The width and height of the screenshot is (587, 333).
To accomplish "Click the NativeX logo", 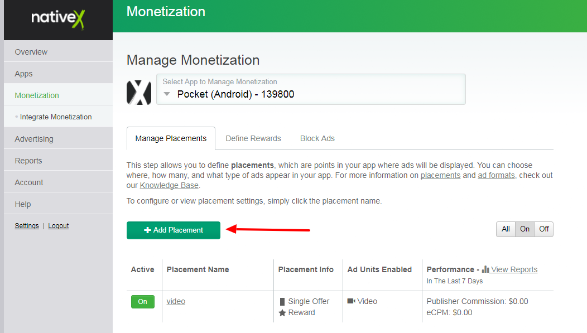I will 58,20.
